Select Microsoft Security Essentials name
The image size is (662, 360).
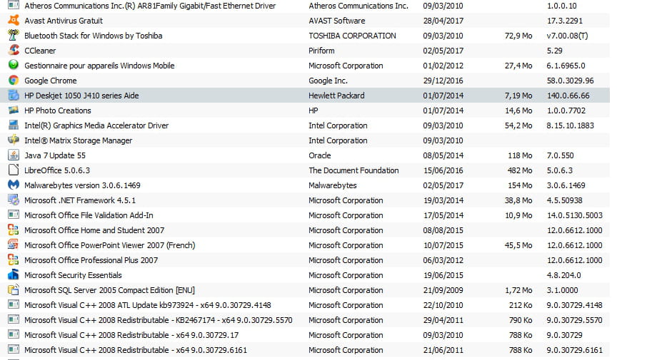coord(73,275)
